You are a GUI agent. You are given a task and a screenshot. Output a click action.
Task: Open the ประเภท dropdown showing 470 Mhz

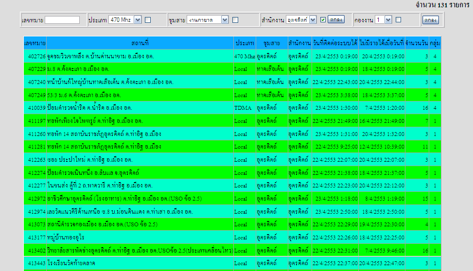tap(125, 20)
